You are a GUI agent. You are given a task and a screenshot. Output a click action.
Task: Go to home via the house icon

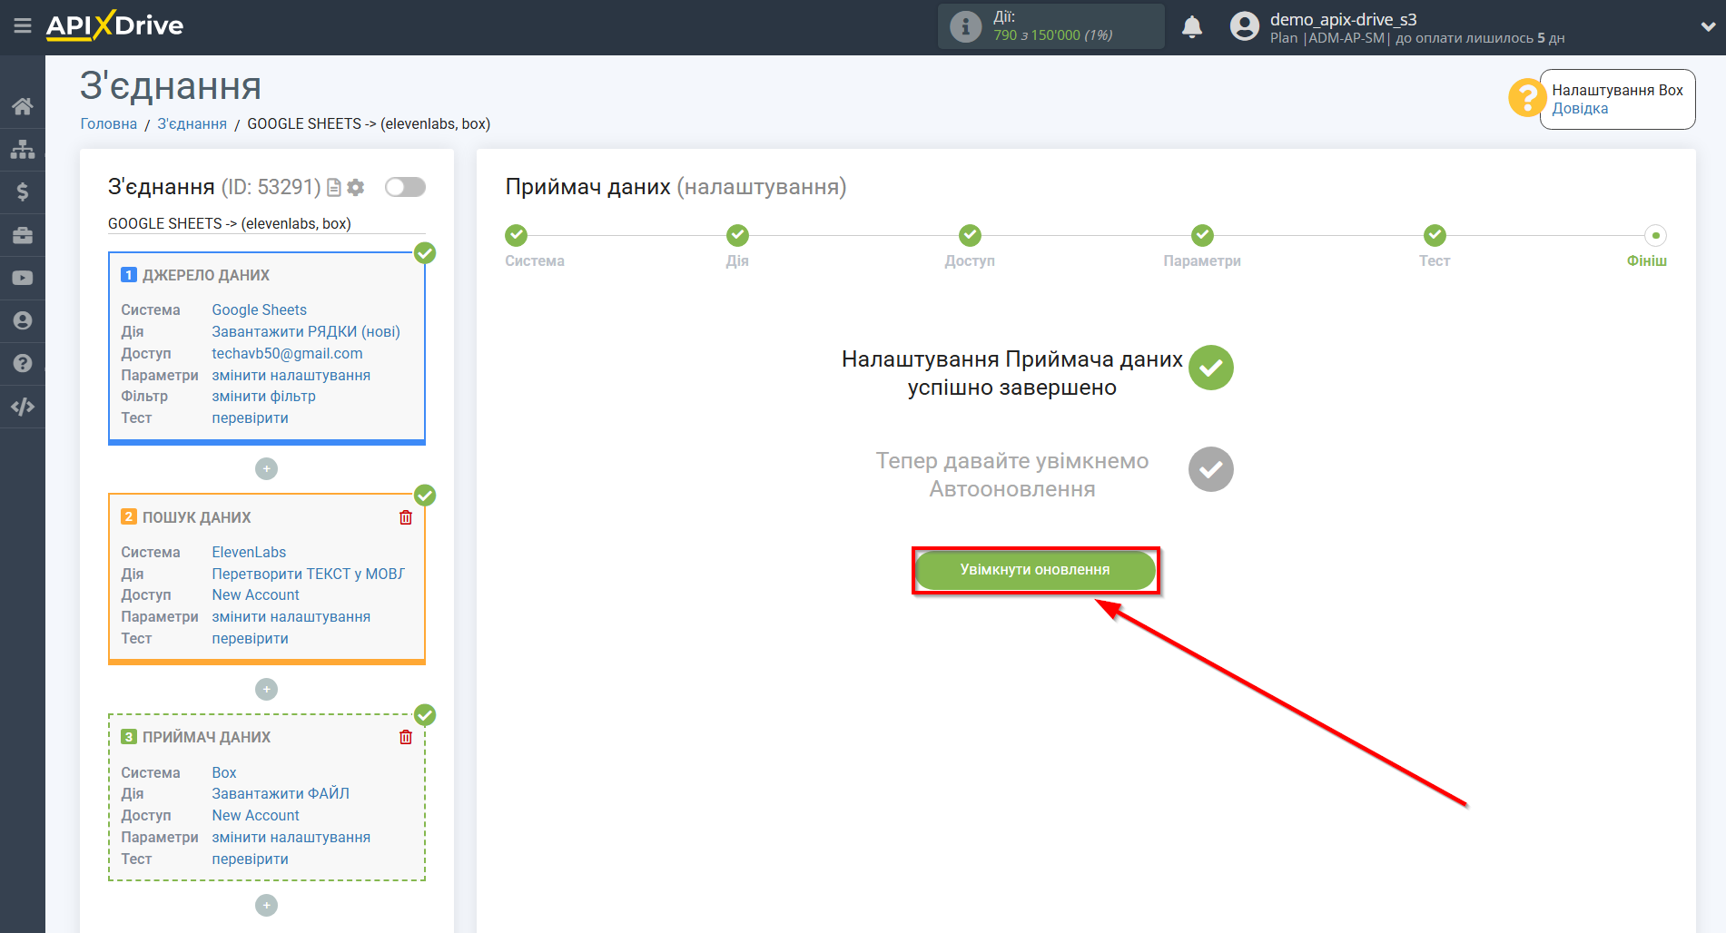click(23, 106)
